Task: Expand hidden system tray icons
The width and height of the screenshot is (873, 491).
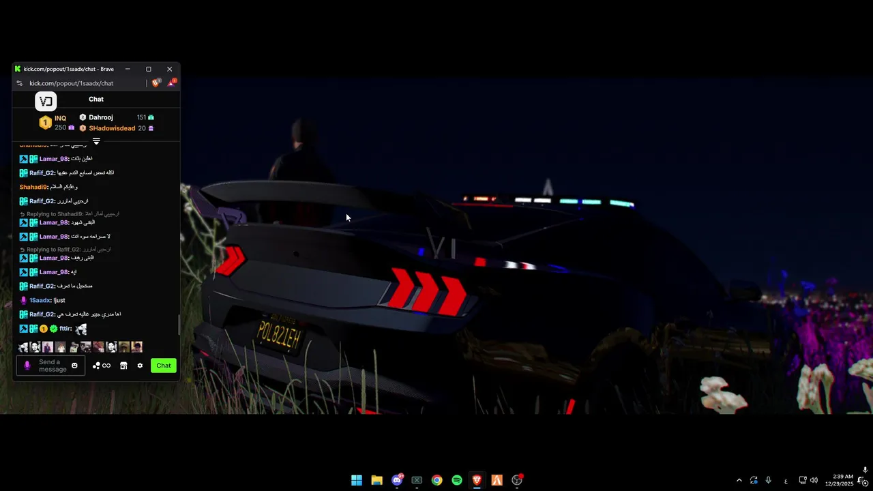Action: click(739, 480)
